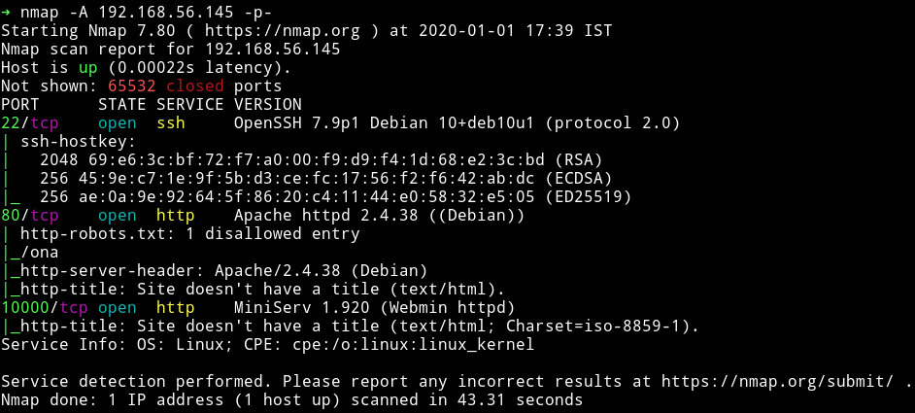Viewport: 915px width, 413px height.
Task: Click the yellow ssh service name
Action: tap(171, 123)
